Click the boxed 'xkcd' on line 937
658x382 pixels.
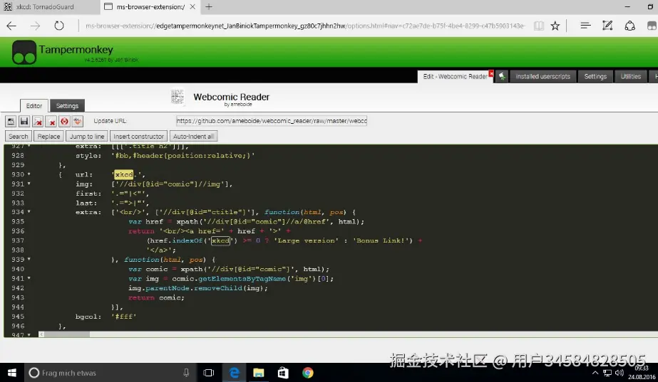(x=221, y=241)
